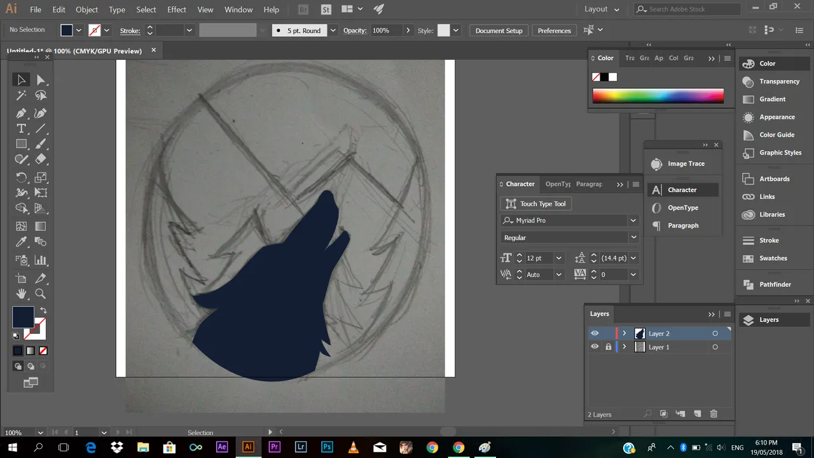This screenshot has height=458, width=814.
Task: Expand Layer 2 contents
Action: click(x=624, y=333)
